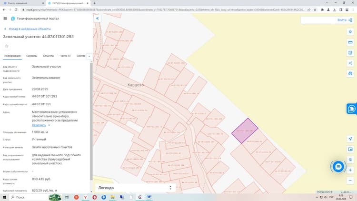Add land plot to favorites with the star
This screenshot has height=201, width=357.
point(7,46)
